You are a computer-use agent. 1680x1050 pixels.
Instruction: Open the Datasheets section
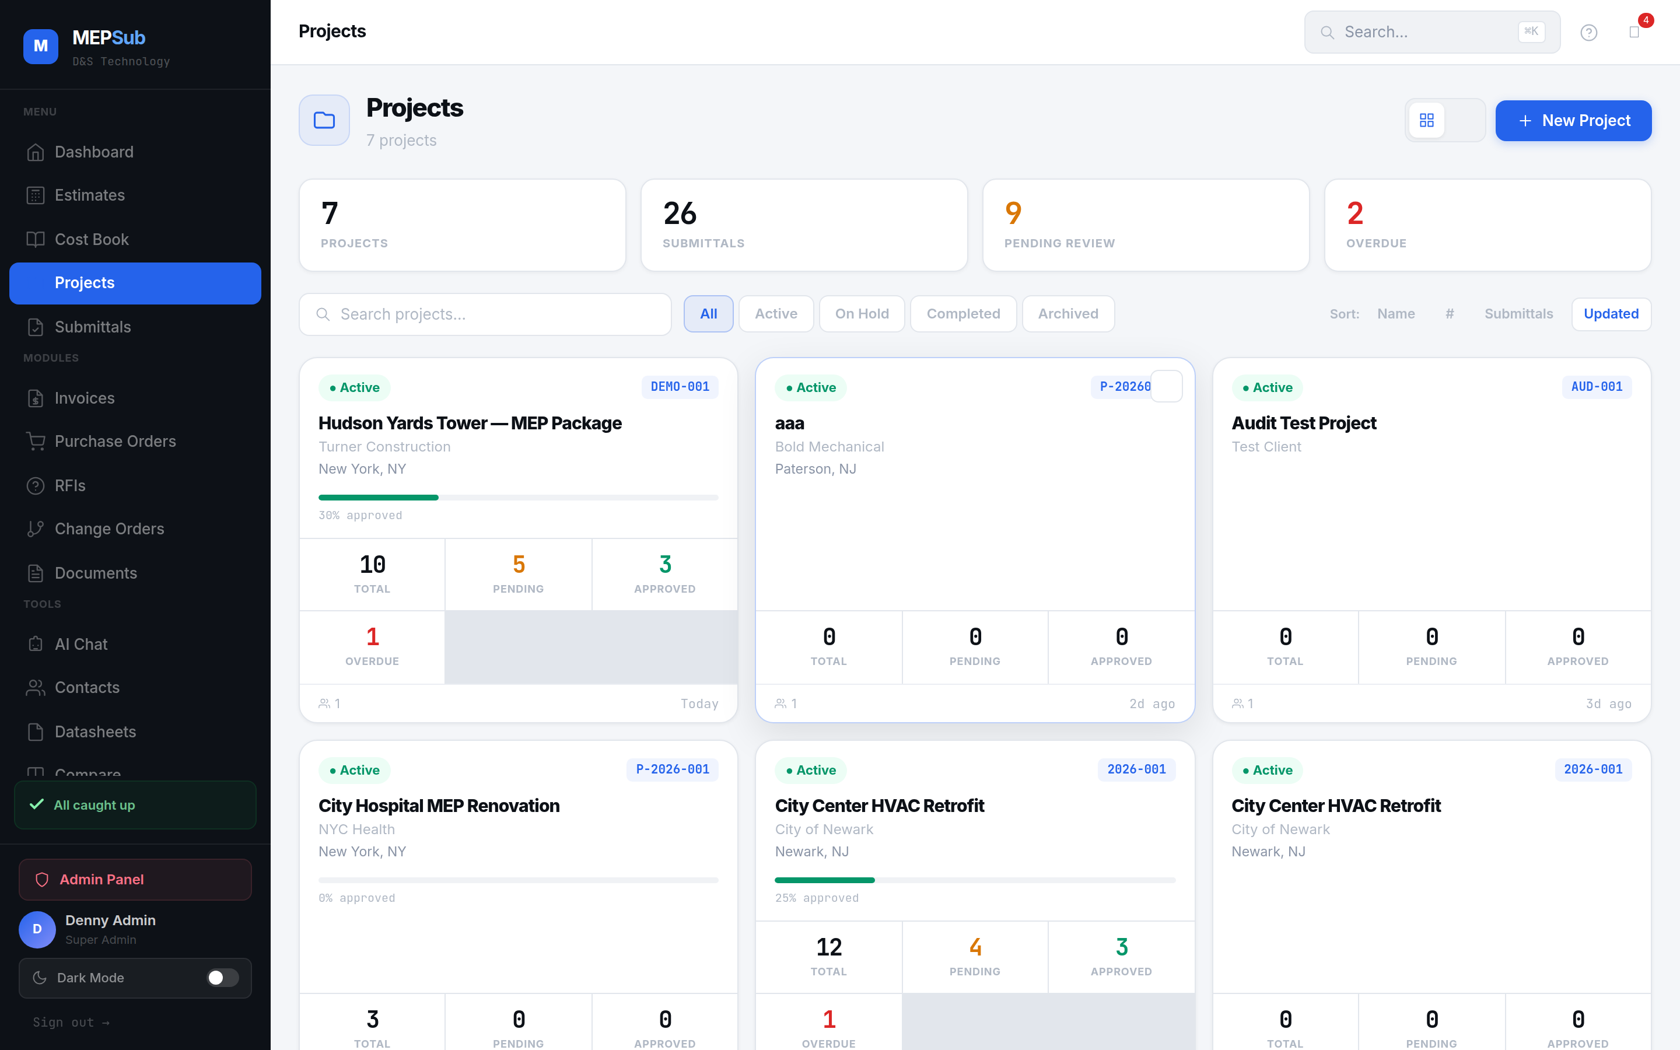(x=95, y=731)
